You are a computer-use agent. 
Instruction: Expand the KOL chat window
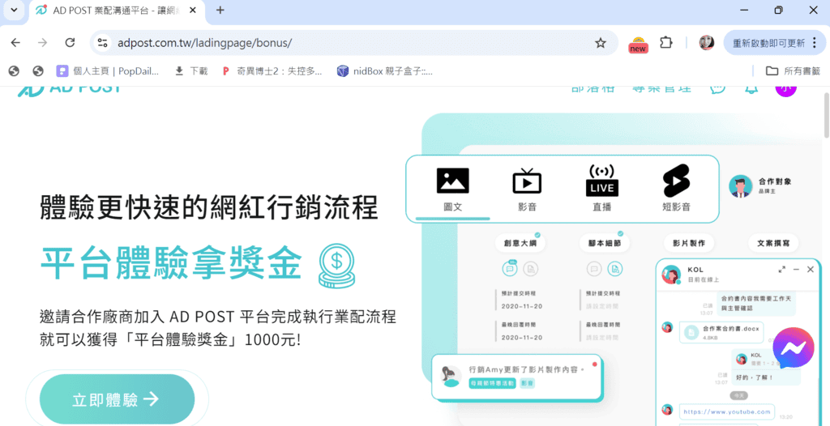[x=782, y=270]
